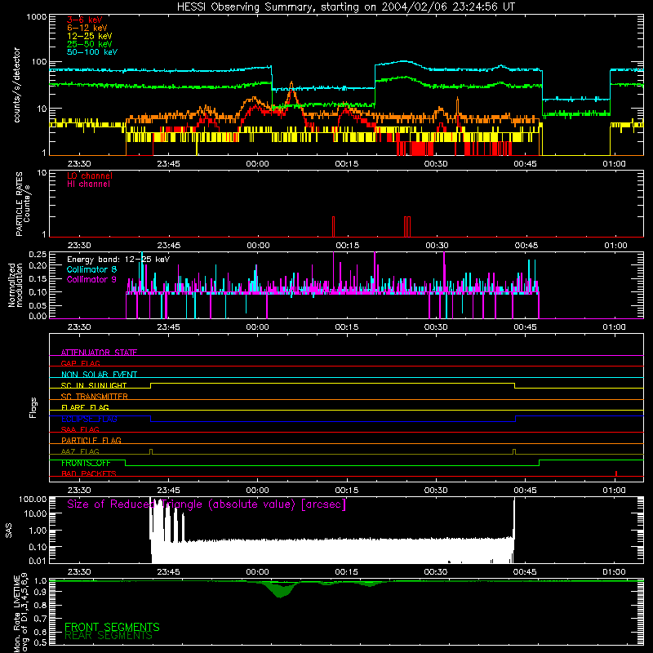Click 01:00 tick under the counts panel
Image resolution: width=653 pixels, height=653 pixels.
coord(614,164)
